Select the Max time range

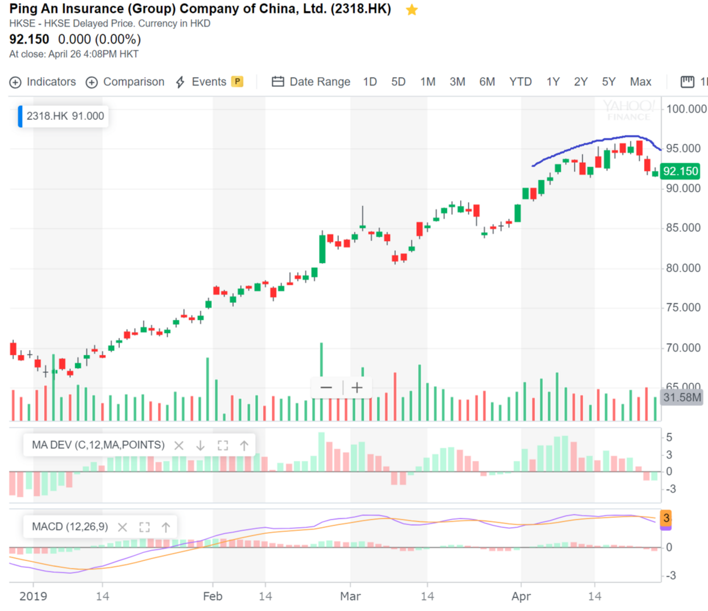coord(640,82)
